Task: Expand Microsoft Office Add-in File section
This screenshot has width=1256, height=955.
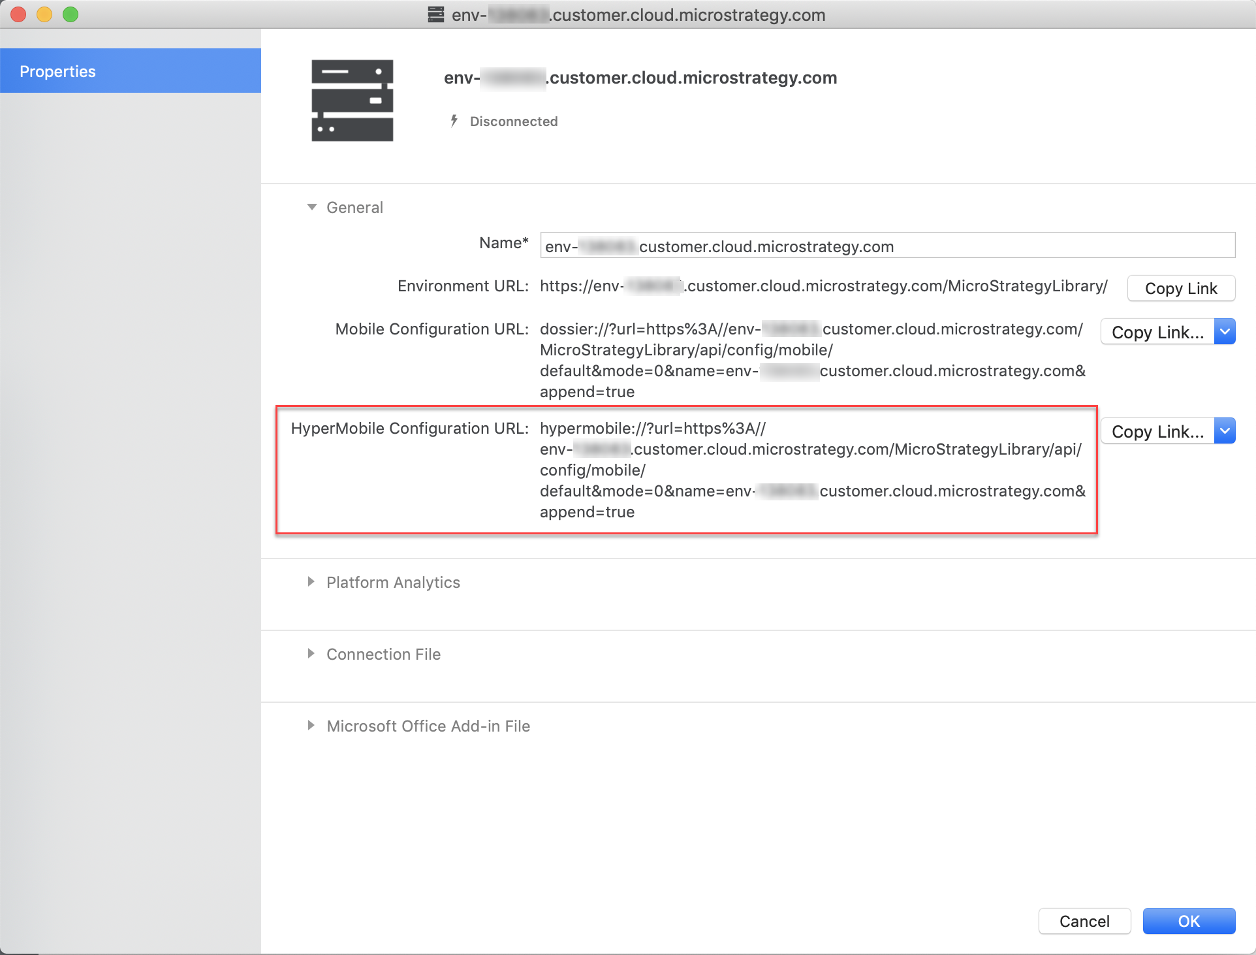Action: click(311, 726)
